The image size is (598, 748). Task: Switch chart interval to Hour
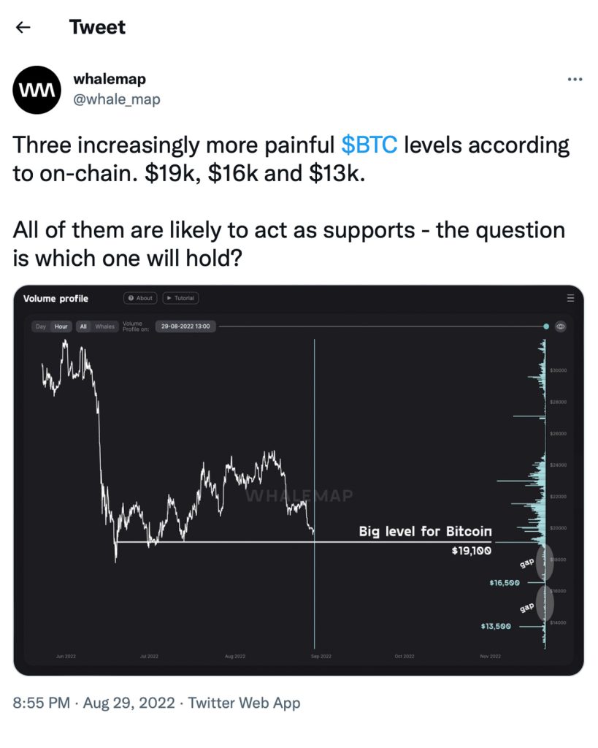61,327
